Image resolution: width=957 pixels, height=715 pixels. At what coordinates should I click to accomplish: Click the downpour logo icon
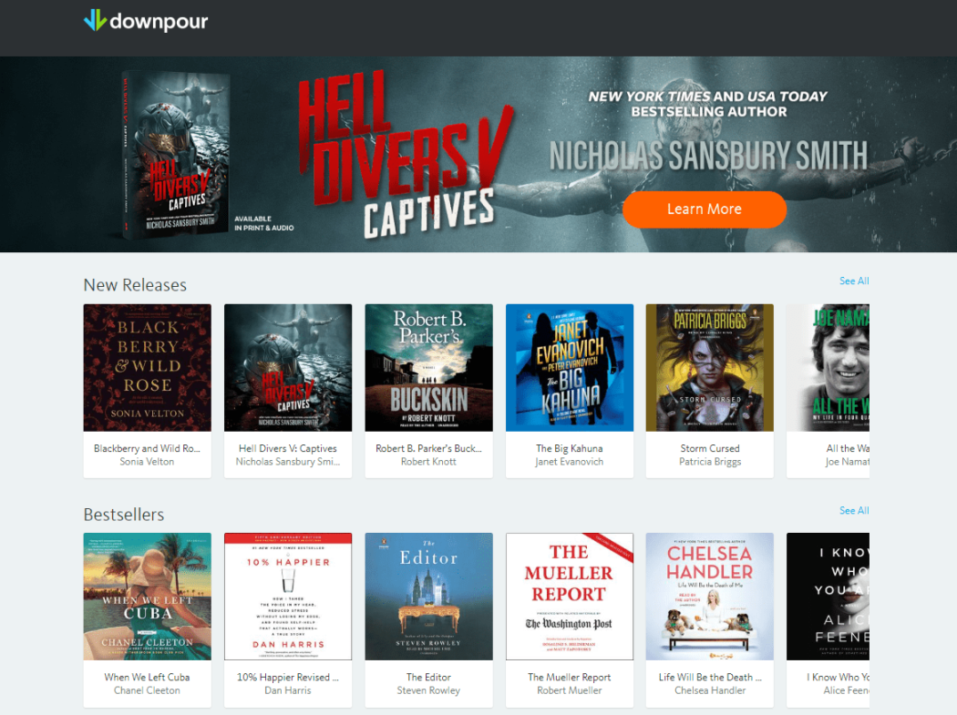pos(95,20)
